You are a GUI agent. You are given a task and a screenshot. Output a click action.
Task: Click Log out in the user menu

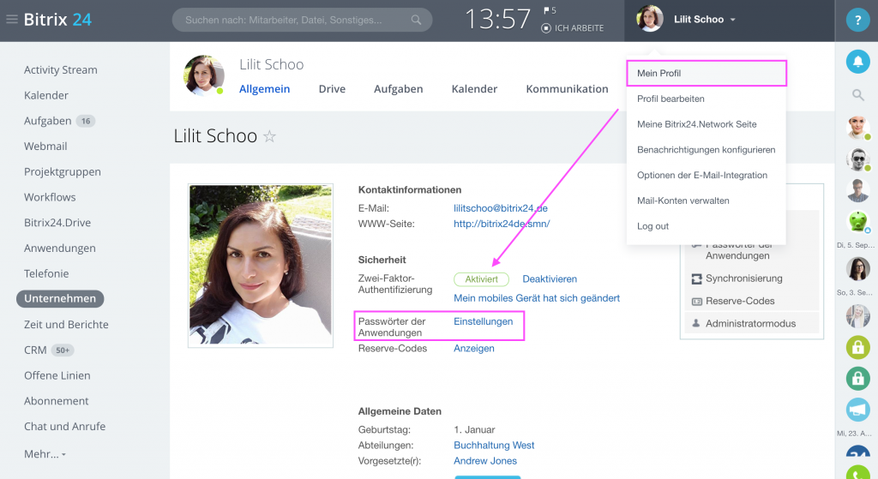[652, 226]
